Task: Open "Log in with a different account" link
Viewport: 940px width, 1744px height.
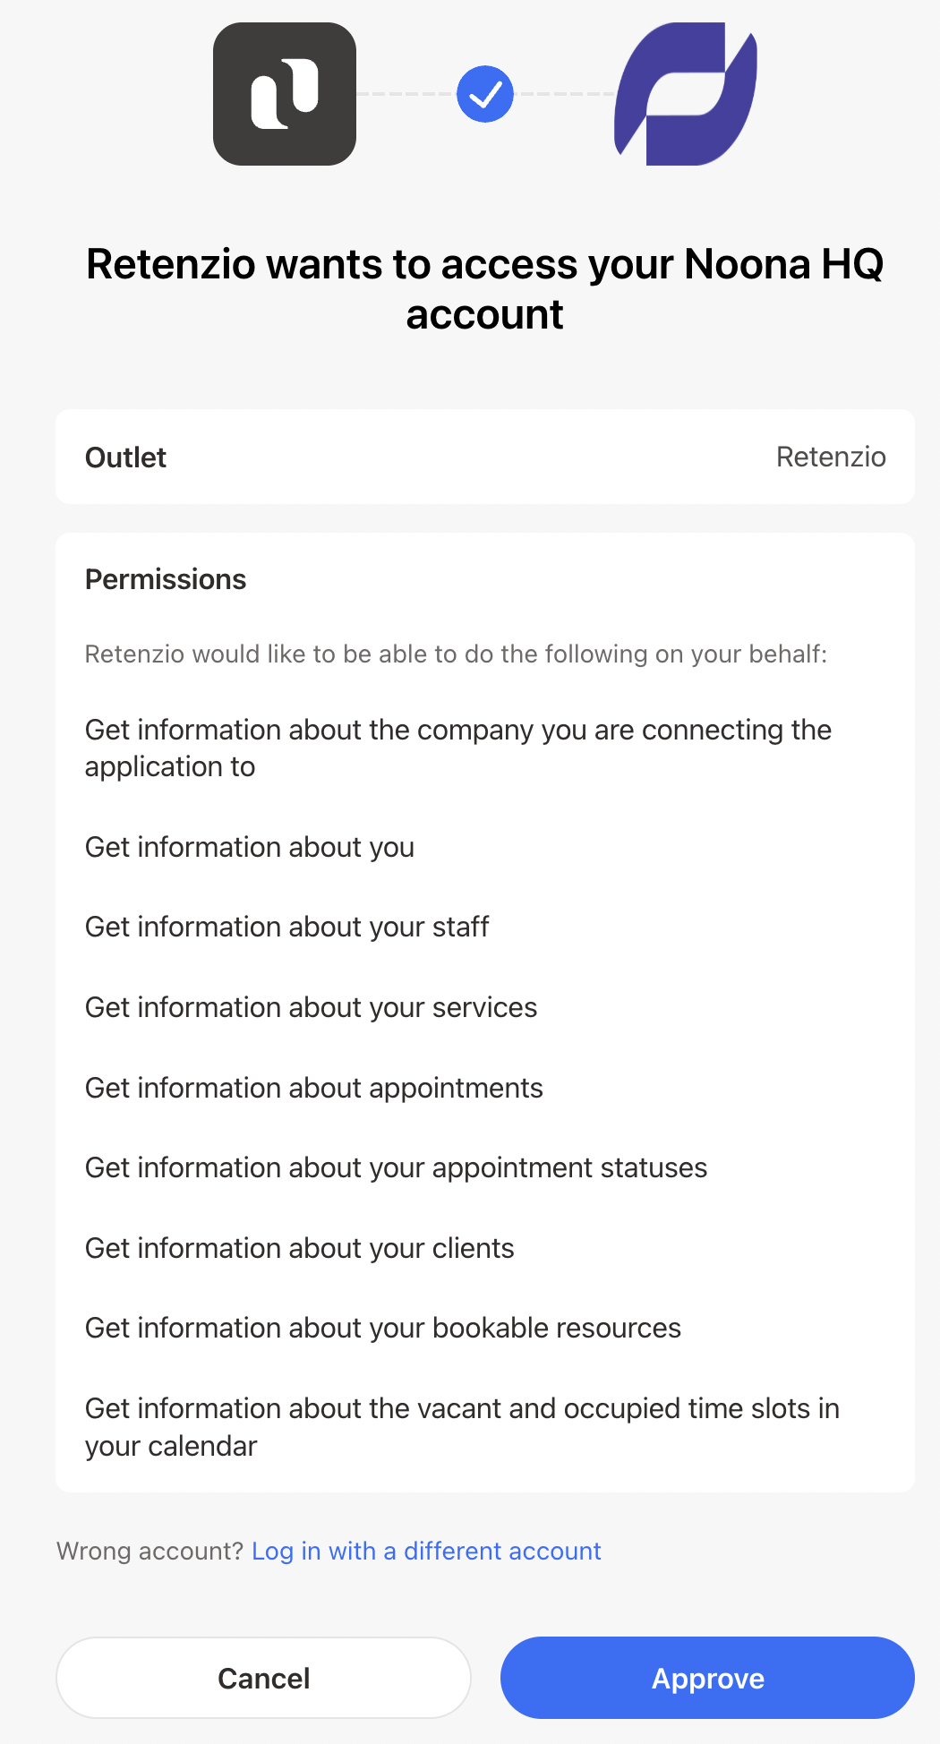Action: 426,1551
